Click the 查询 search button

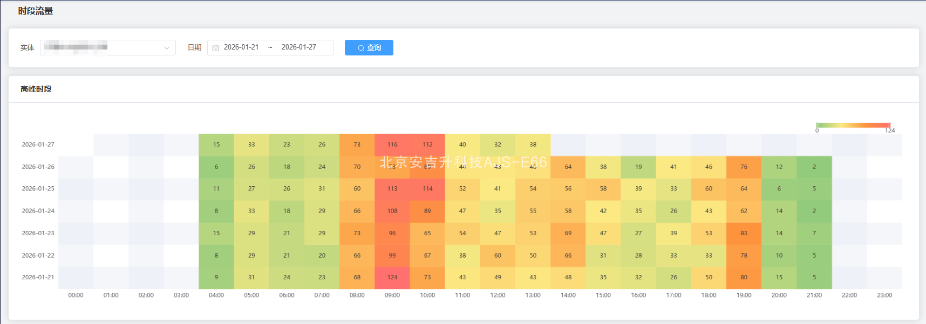(369, 48)
